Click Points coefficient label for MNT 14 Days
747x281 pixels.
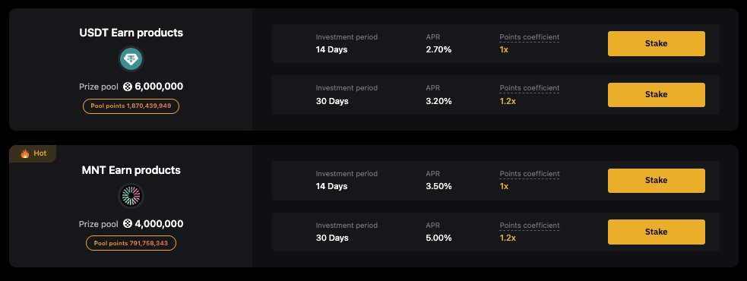(530, 174)
